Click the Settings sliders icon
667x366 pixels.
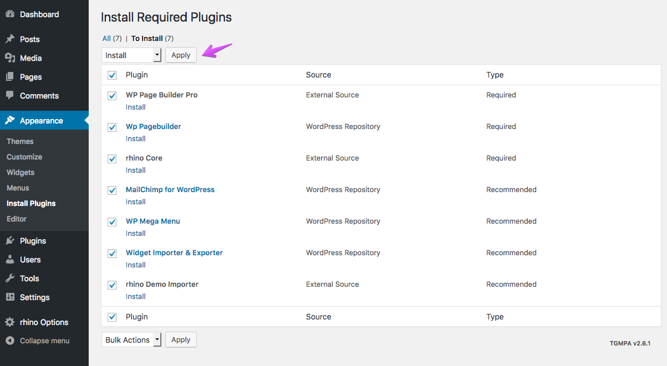coord(10,297)
